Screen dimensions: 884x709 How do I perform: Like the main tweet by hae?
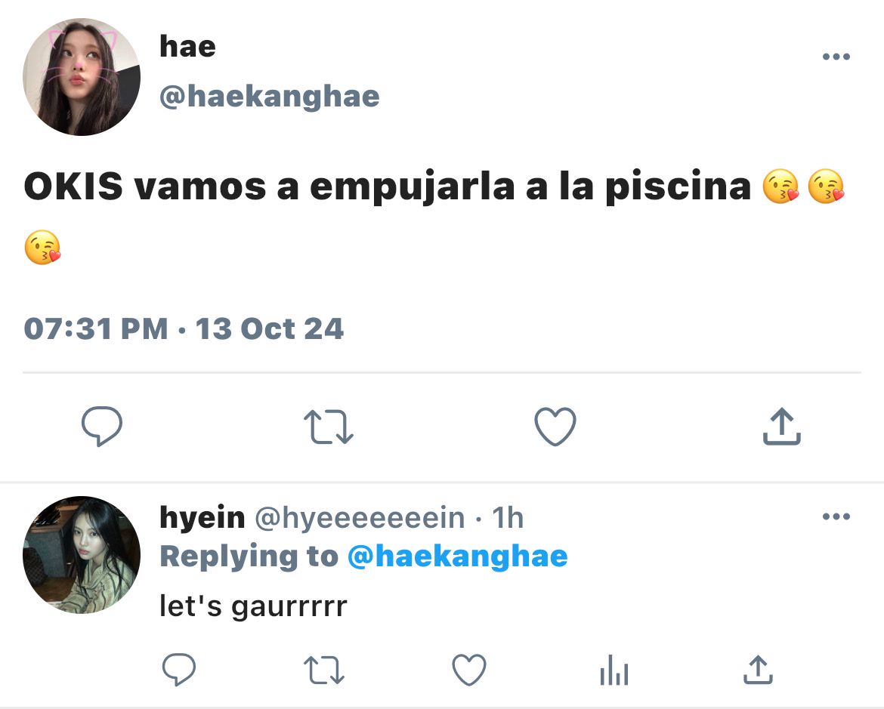[555, 426]
